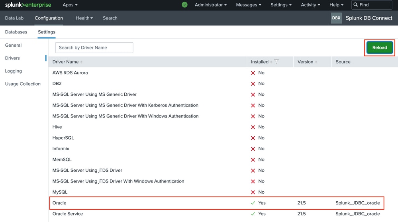Select the Settings sub-tab

click(x=47, y=32)
